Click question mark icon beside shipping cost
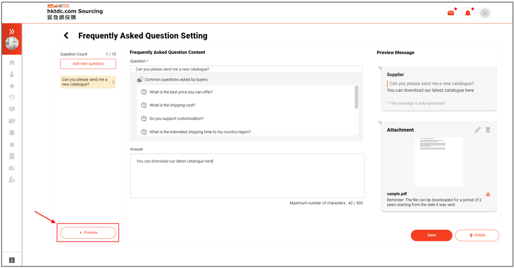 pyautogui.click(x=144, y=105)
